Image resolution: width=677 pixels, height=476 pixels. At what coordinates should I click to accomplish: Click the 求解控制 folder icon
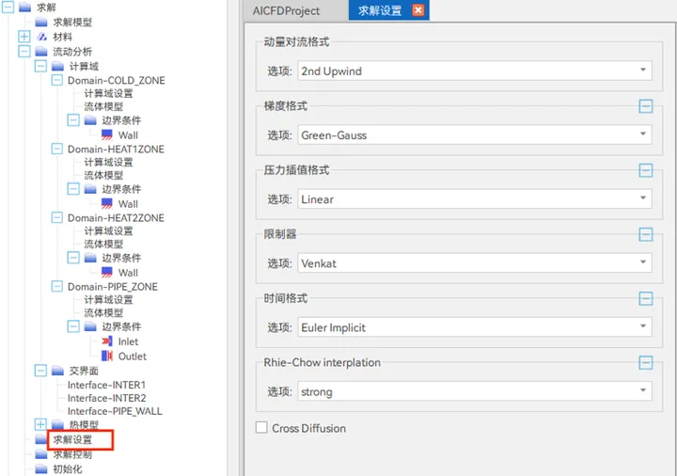(41, 454)
